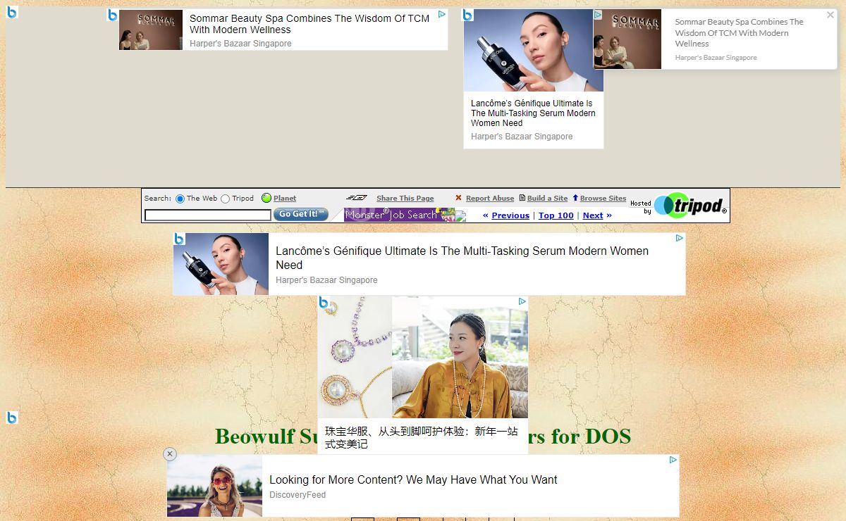Open the Sommar photo in the popup card
This screenshot has width=846, height=521.
(x=627, y=39)
